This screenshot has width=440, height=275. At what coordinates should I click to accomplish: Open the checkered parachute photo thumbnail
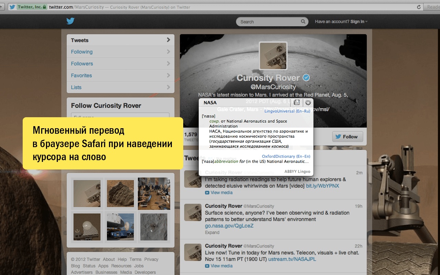point(87,227)
